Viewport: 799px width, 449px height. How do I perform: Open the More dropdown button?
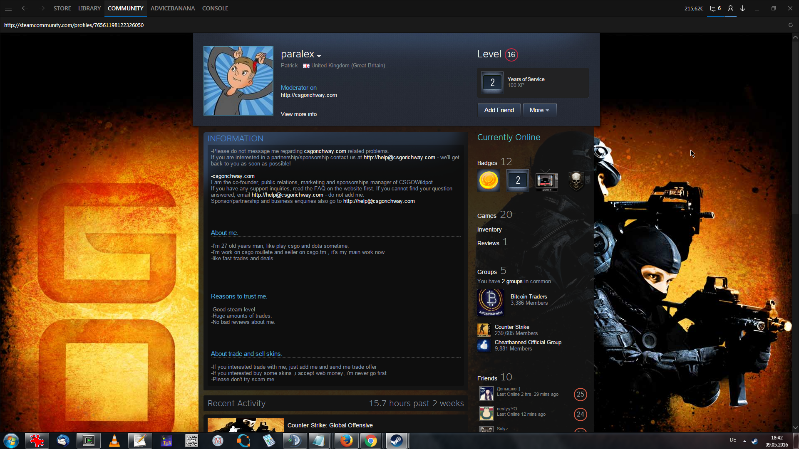(539, 110)
